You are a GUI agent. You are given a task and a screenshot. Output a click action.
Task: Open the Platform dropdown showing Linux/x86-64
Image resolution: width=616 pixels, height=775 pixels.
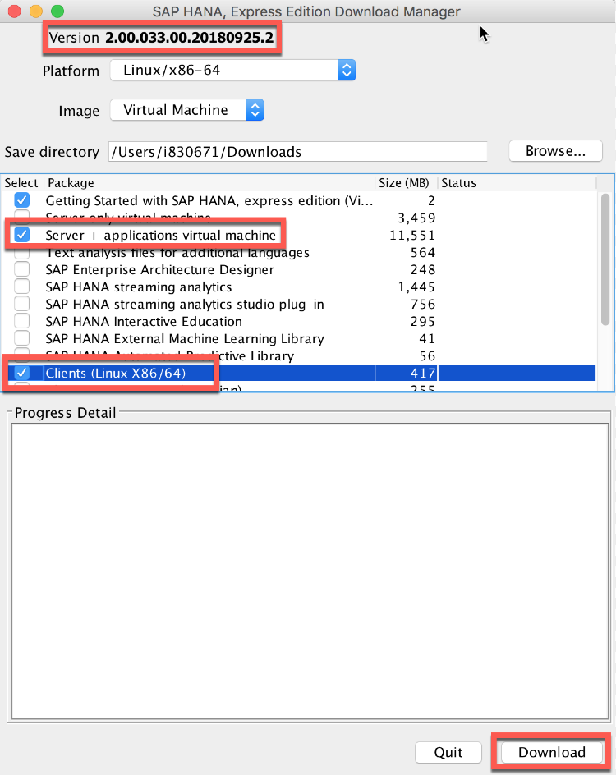point(232,70)
